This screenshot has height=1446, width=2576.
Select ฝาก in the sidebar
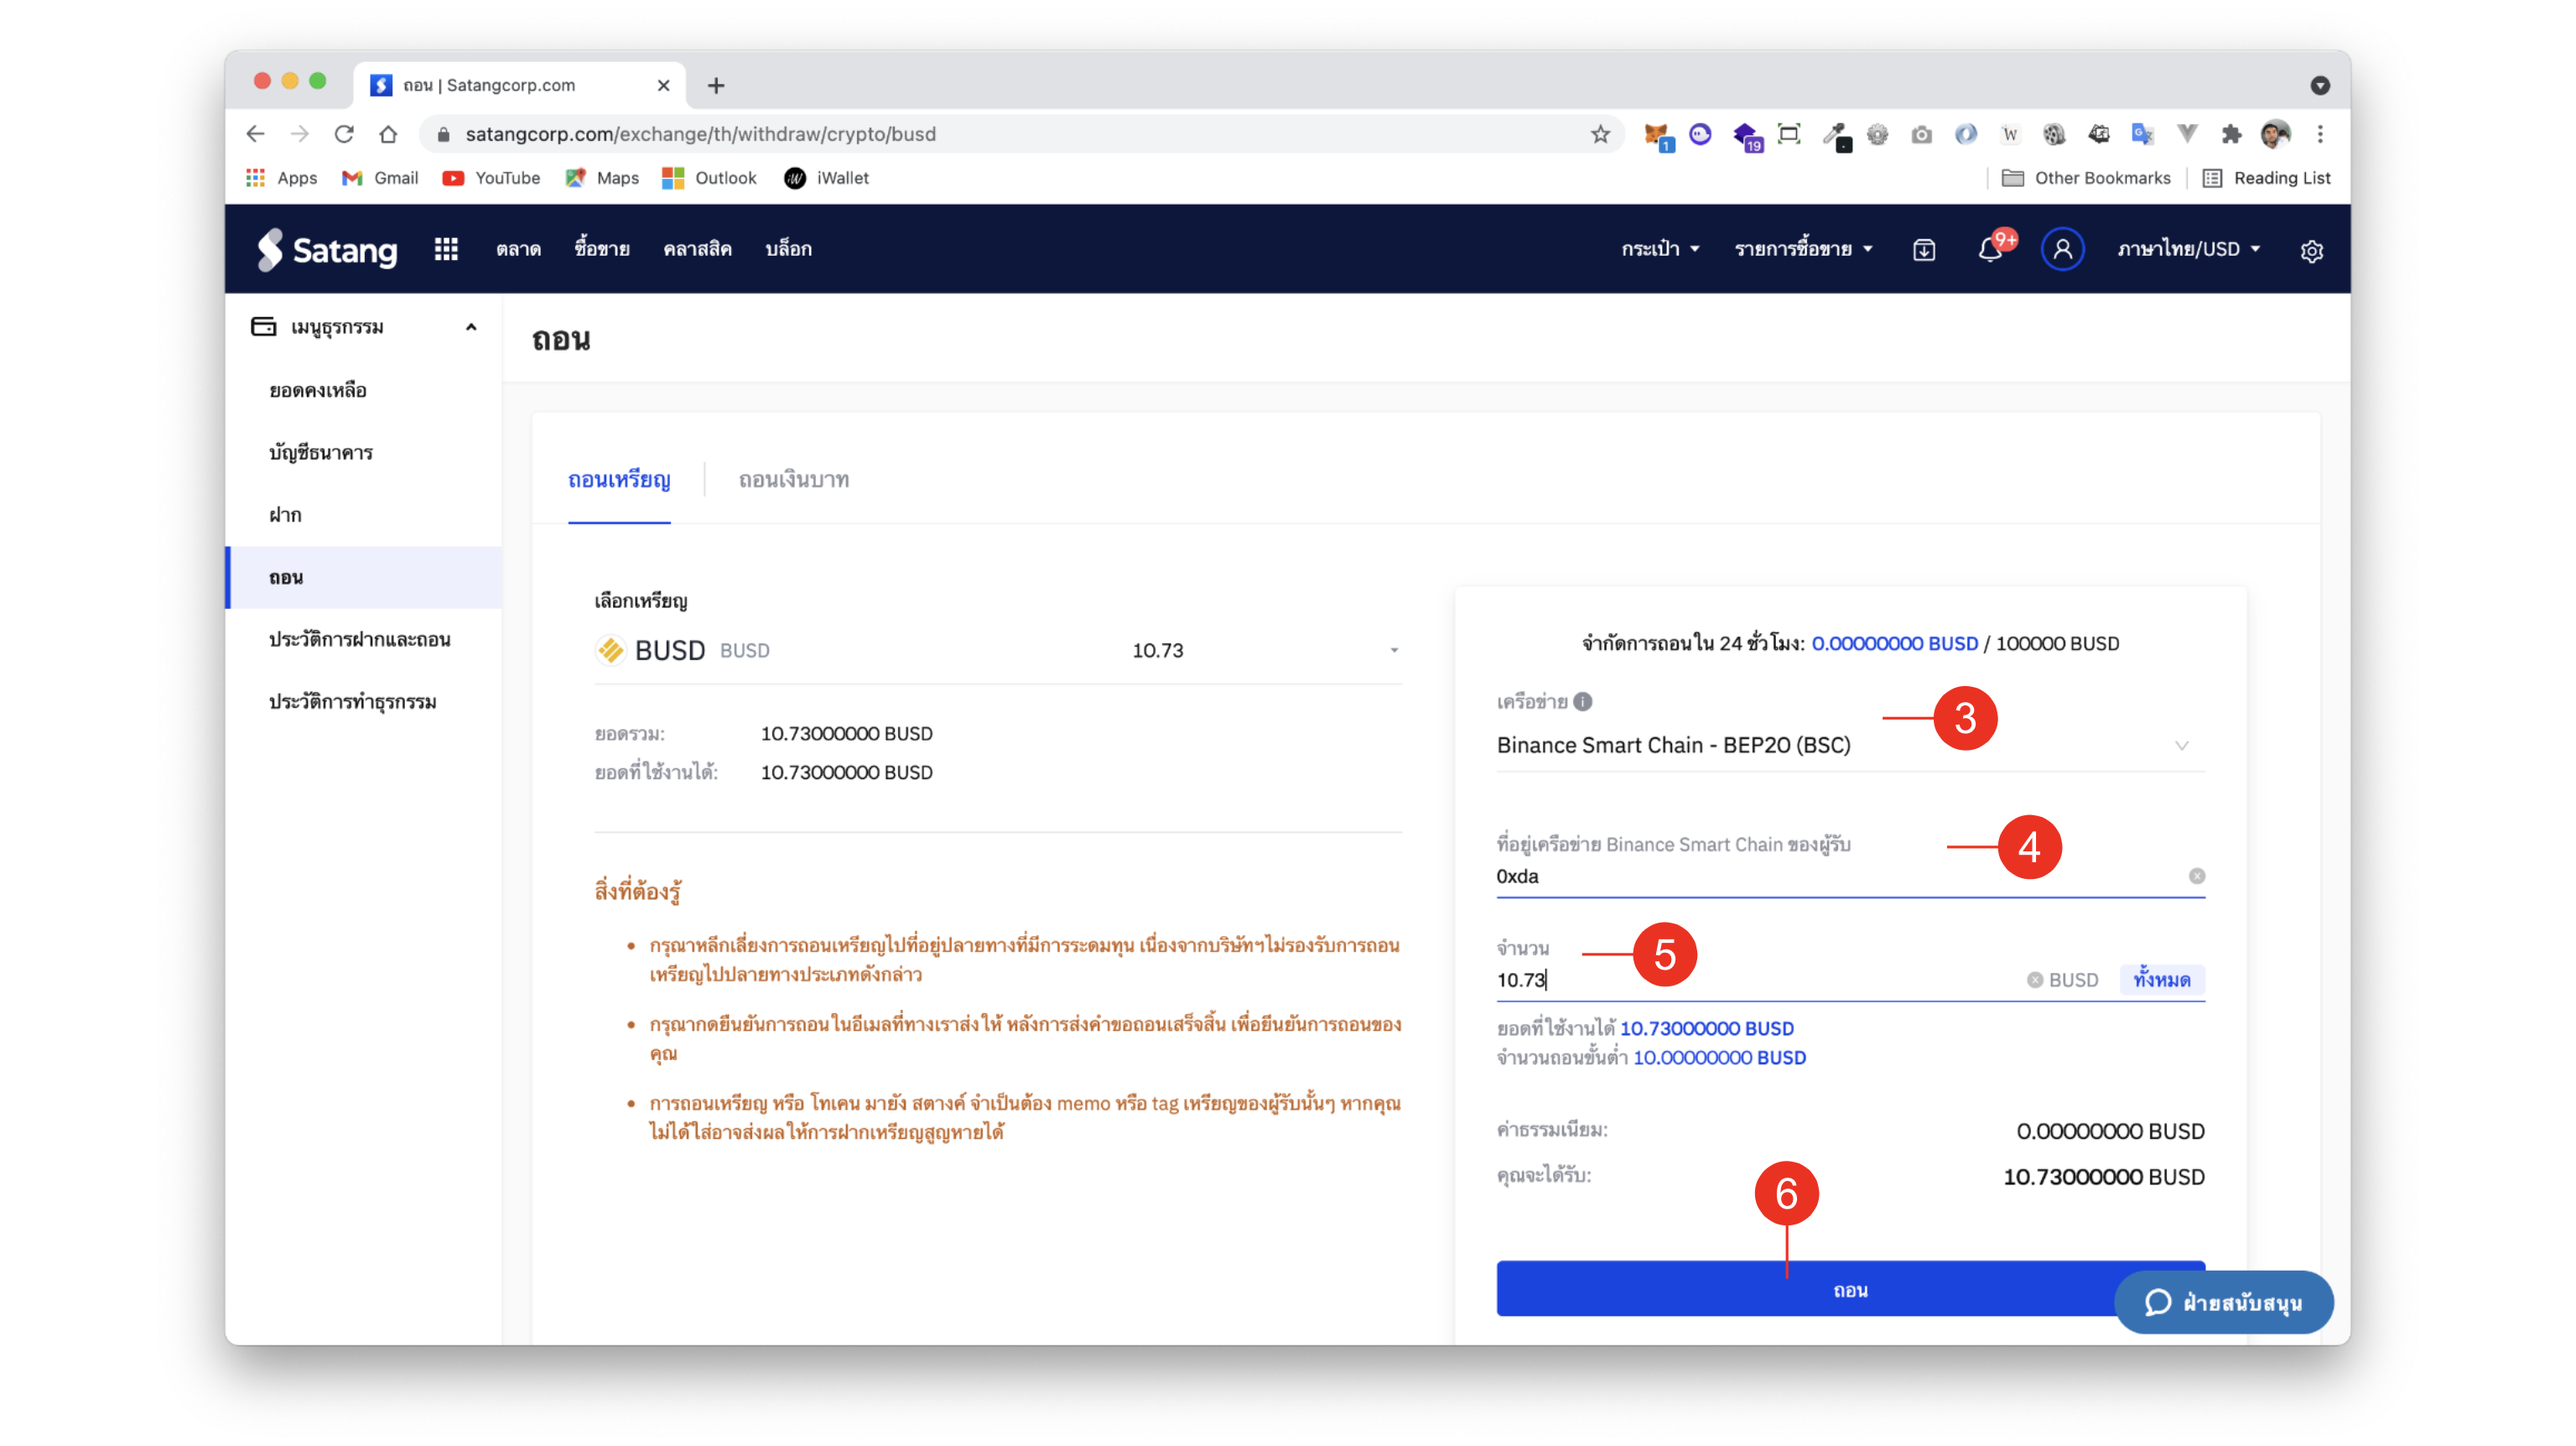pos(285,515)
